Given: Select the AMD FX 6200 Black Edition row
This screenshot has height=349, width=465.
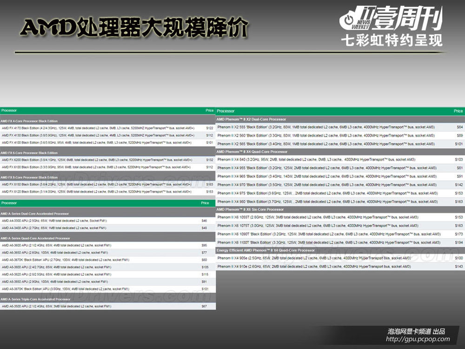Looking at the screenshot, I should tap(108, 160).
